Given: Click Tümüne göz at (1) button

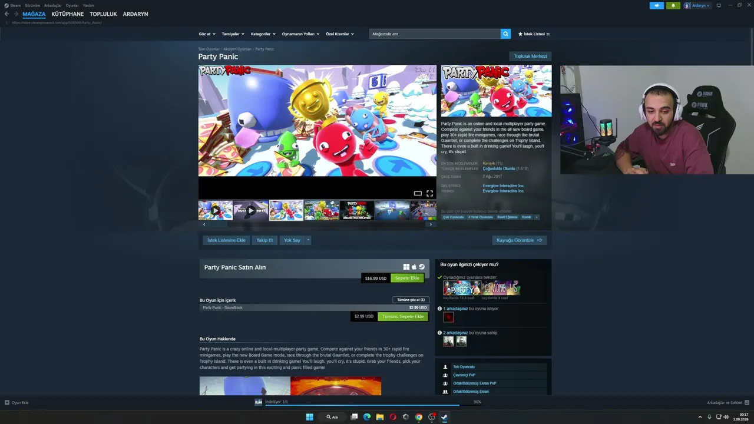Looking at the screenshot, I should tap(411, 300).
